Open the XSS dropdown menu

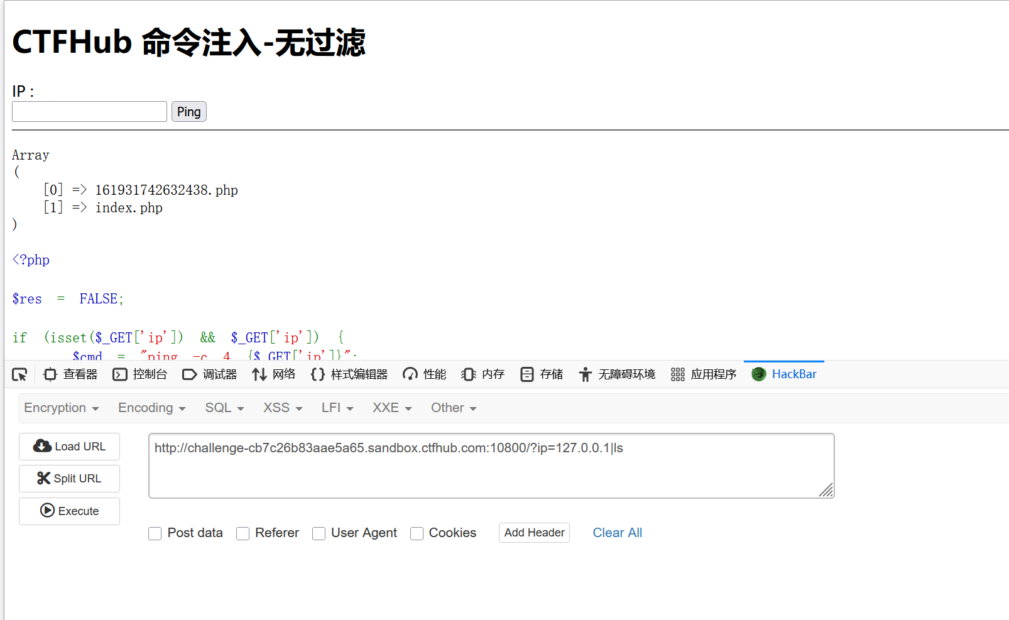pos(283,408)
